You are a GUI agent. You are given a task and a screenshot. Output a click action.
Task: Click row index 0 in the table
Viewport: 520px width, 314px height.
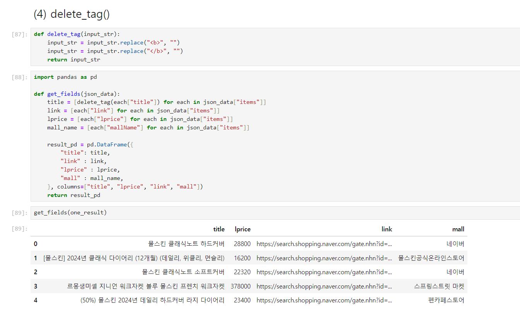[36, 244]
